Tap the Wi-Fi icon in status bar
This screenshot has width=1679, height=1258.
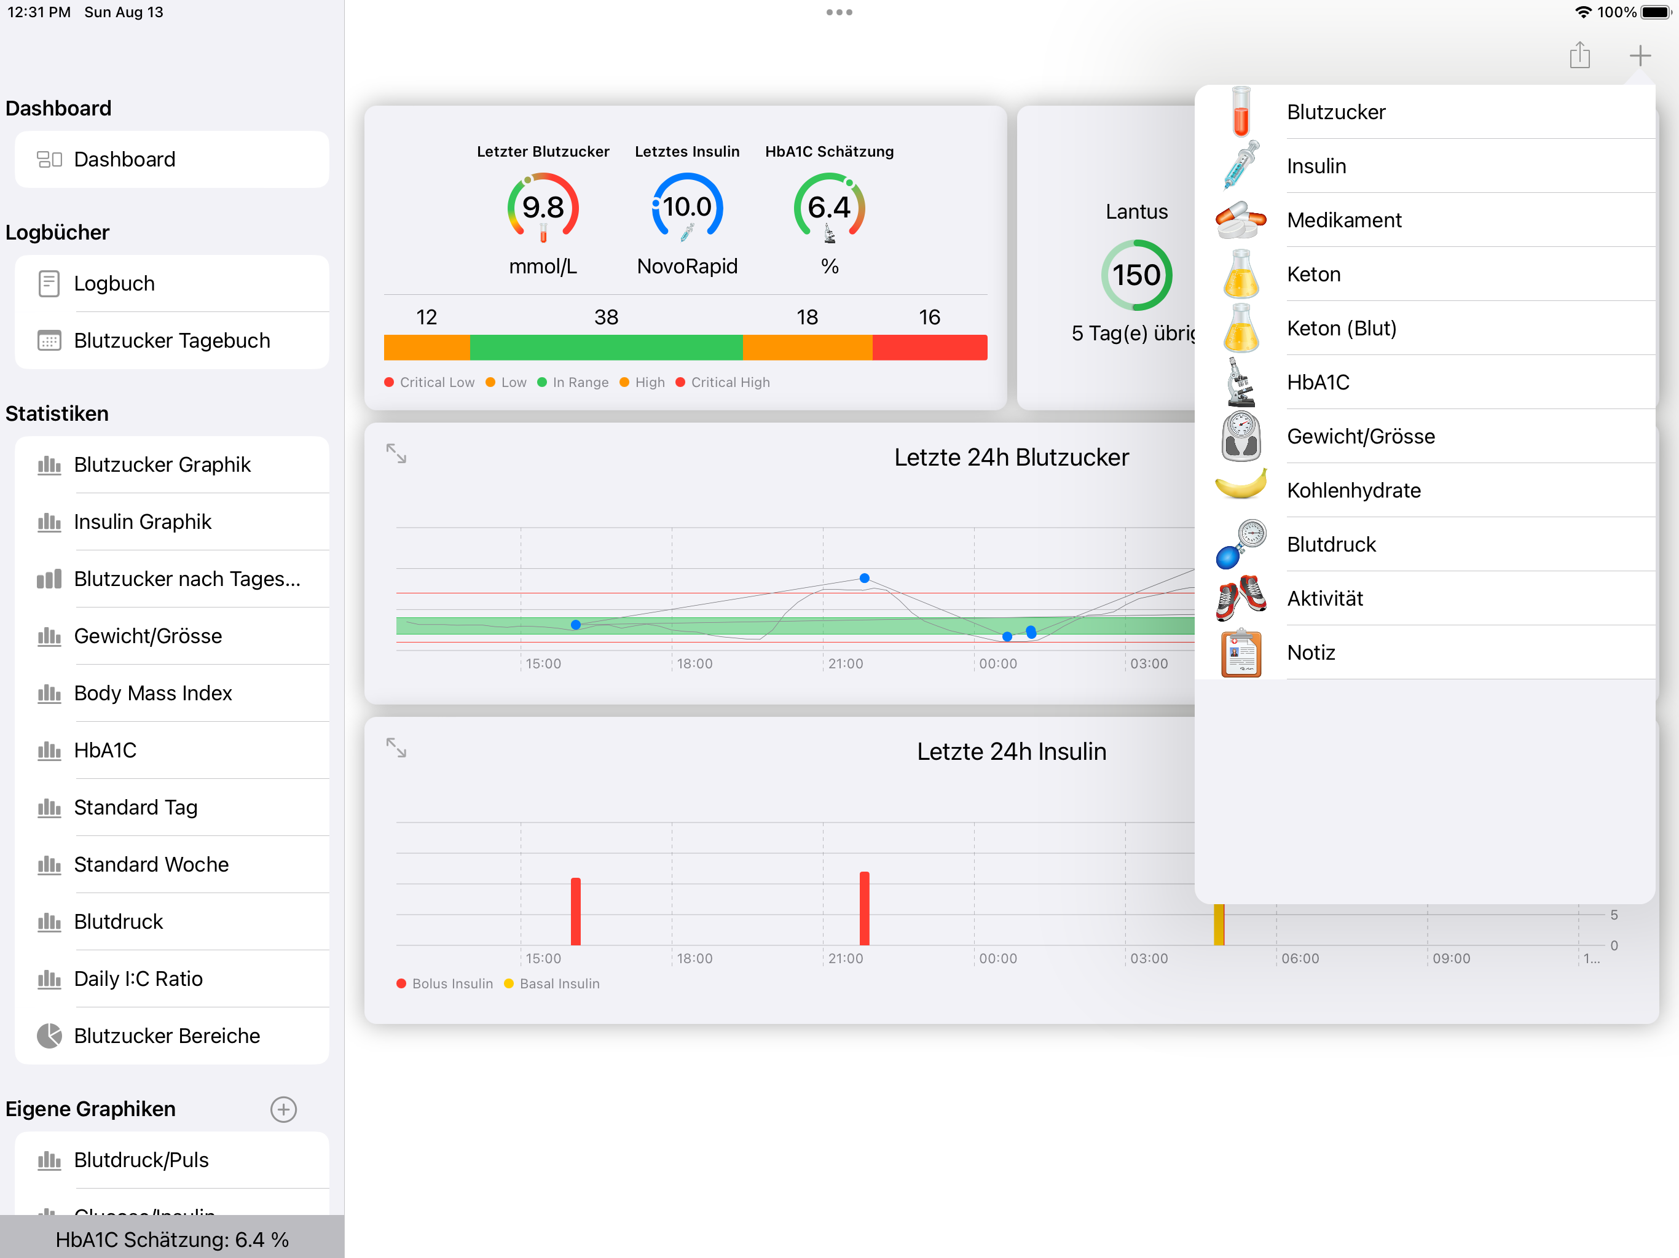(x=1583, y=12)
